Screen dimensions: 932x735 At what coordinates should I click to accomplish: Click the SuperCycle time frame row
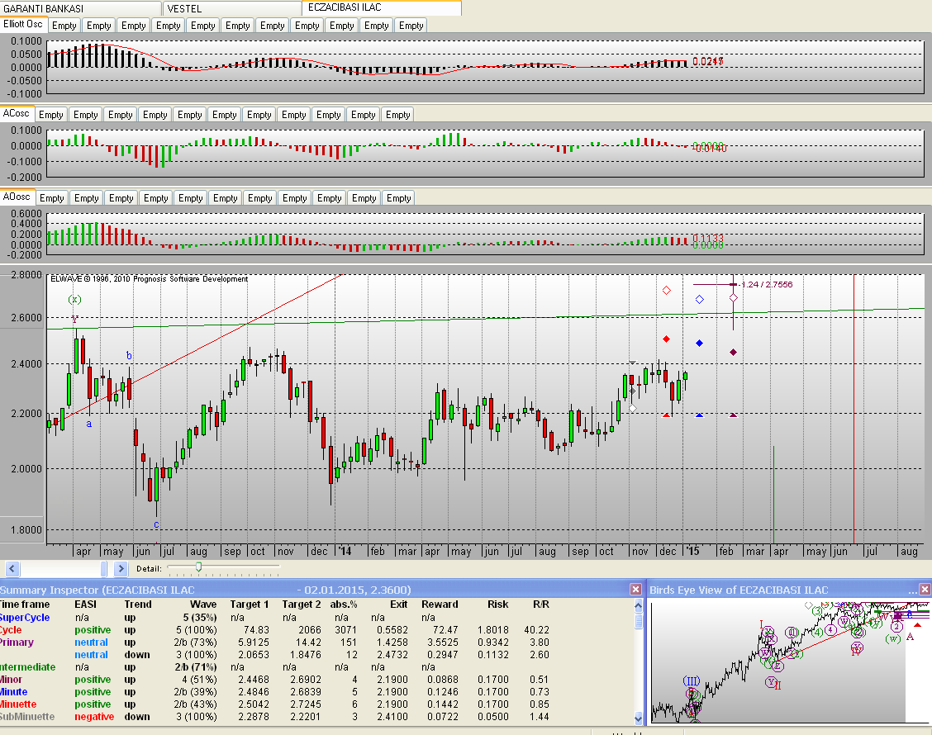(25, 617)
